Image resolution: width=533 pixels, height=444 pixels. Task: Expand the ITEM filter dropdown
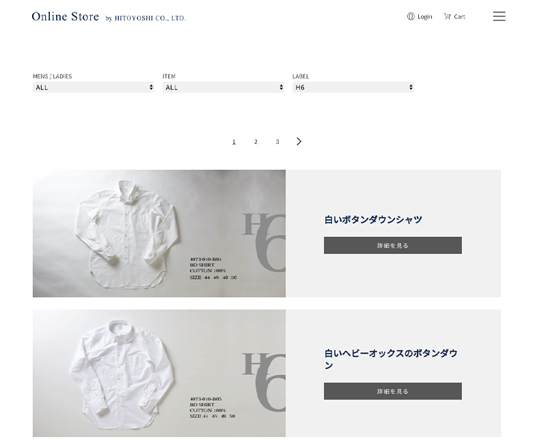tap(223, 87)
